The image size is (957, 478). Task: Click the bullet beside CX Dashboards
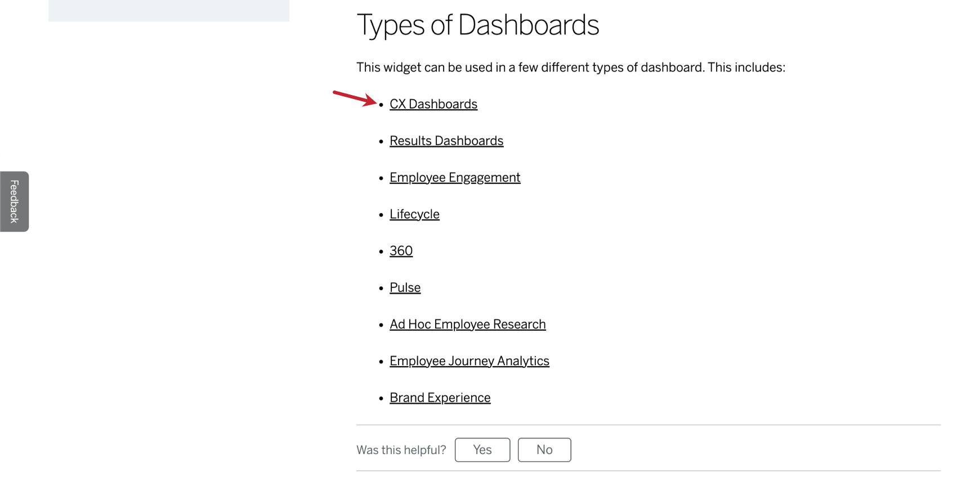(x=381, y=104)
